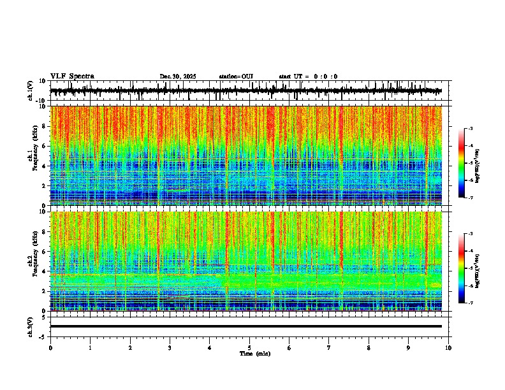Viewport: 505px width, 390px height.
Task: Click the "station=OUI" header label
Action: pos(236,76)
